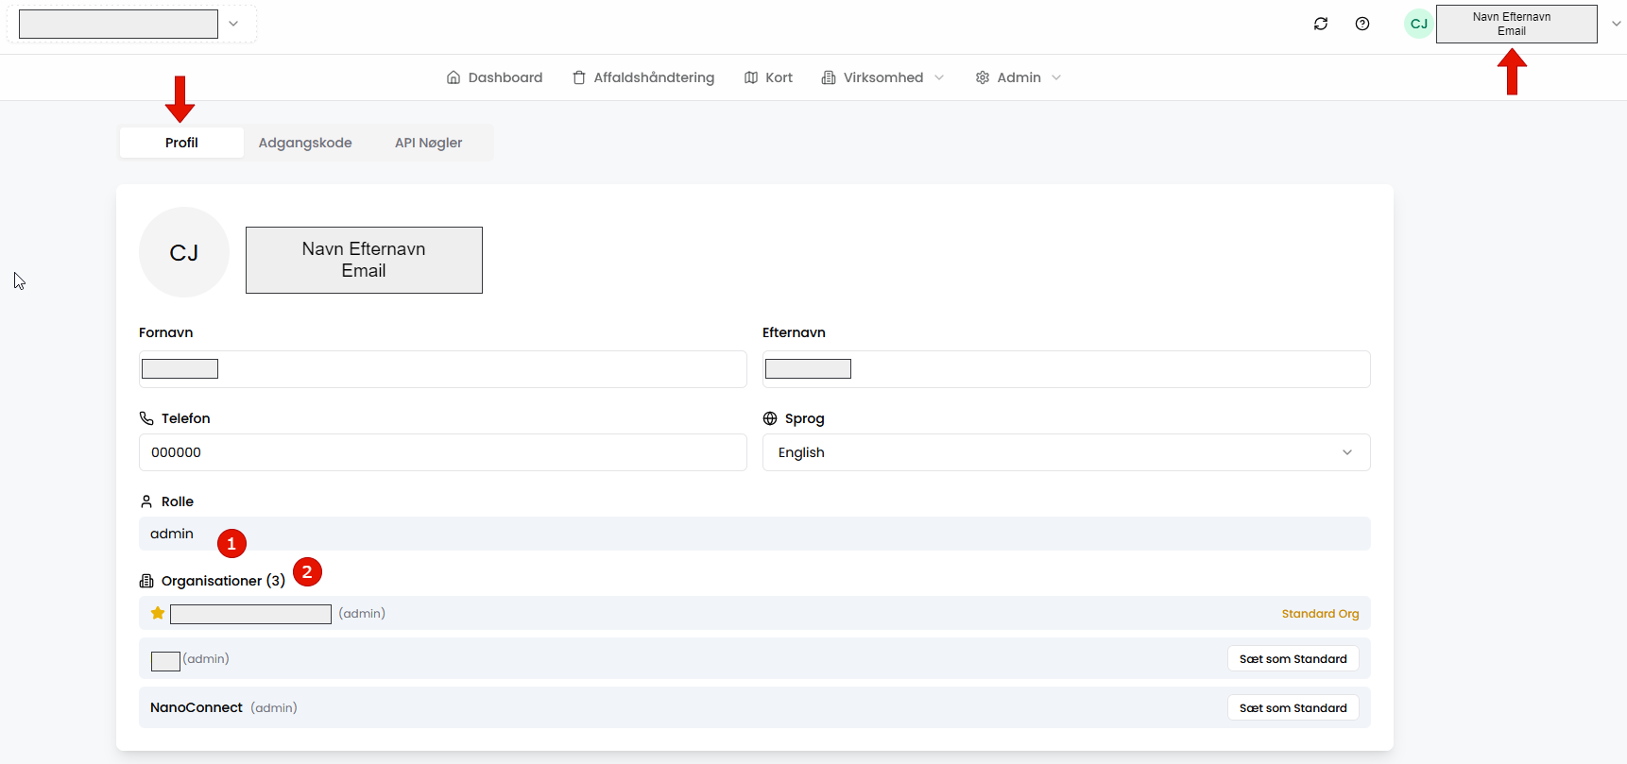
Task: Select the Profil tab
Action: [x=181, y=143]
